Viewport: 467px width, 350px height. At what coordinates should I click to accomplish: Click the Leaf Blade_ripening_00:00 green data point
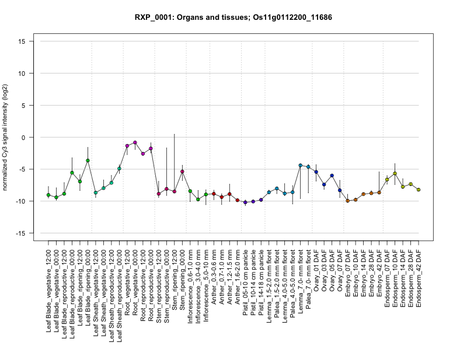click(88, 160)
